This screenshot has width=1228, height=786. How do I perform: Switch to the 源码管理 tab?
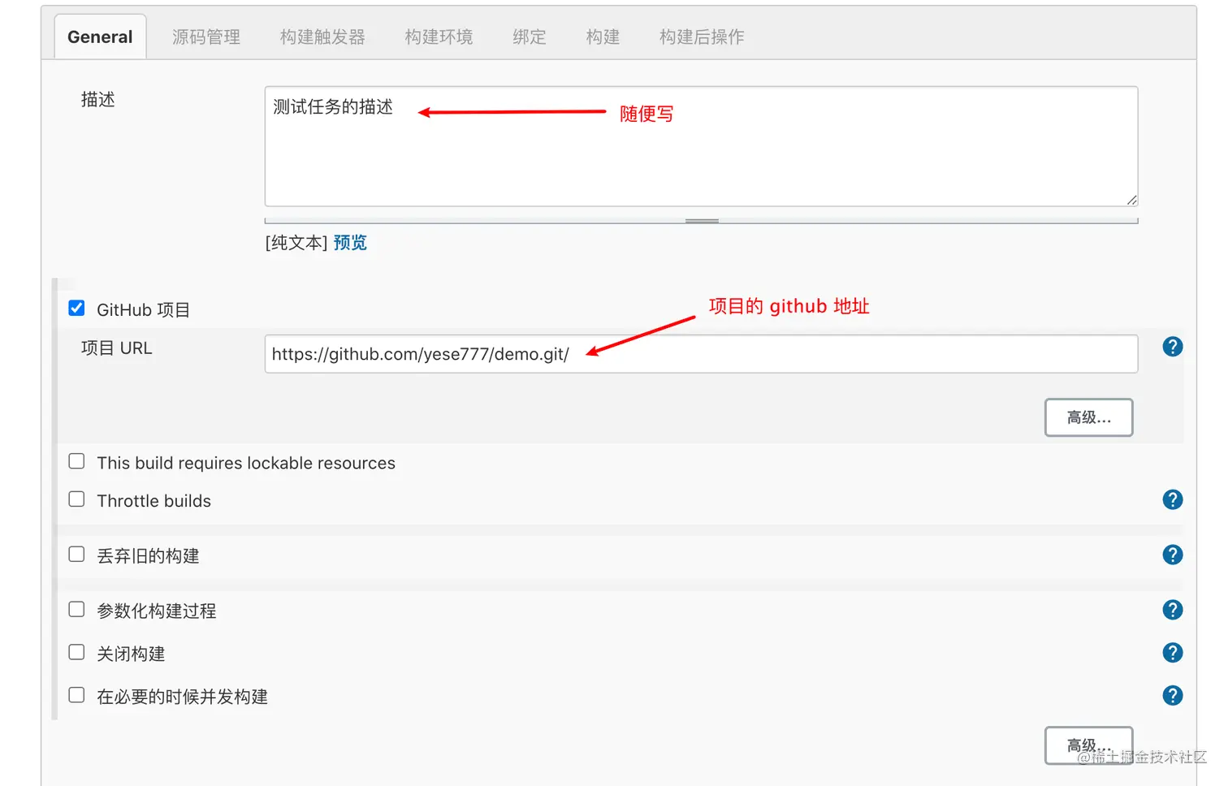206,37
